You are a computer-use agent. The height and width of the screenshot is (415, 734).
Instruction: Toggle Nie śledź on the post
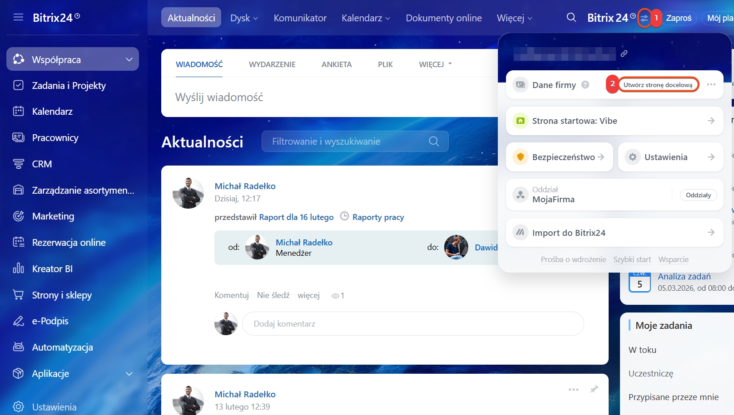pyautogui.click(x=273, y=295)
